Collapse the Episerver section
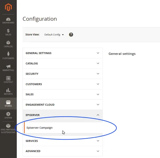The image size is (160, 158). (x=63, y=115)
